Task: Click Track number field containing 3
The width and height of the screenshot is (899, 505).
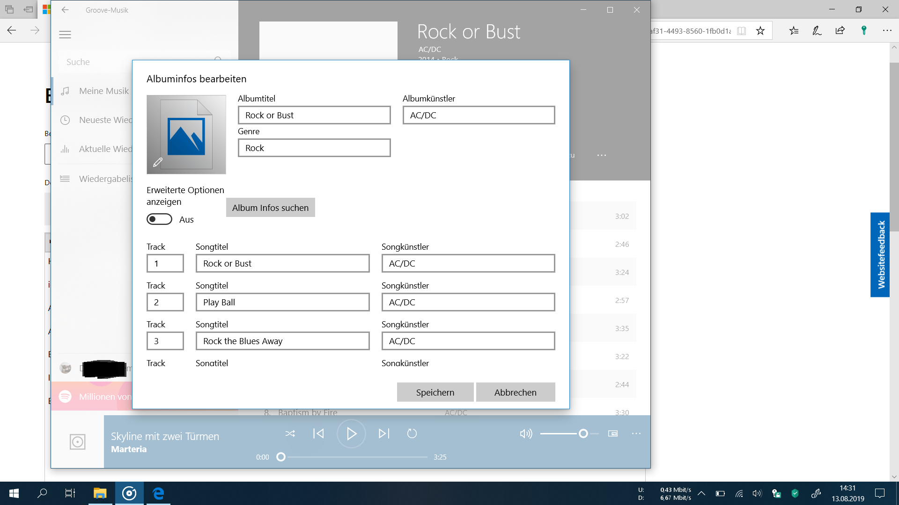Action: tap(165, 341)
